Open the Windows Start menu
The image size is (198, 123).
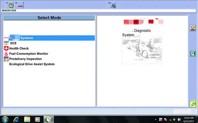tap(5, 119)
